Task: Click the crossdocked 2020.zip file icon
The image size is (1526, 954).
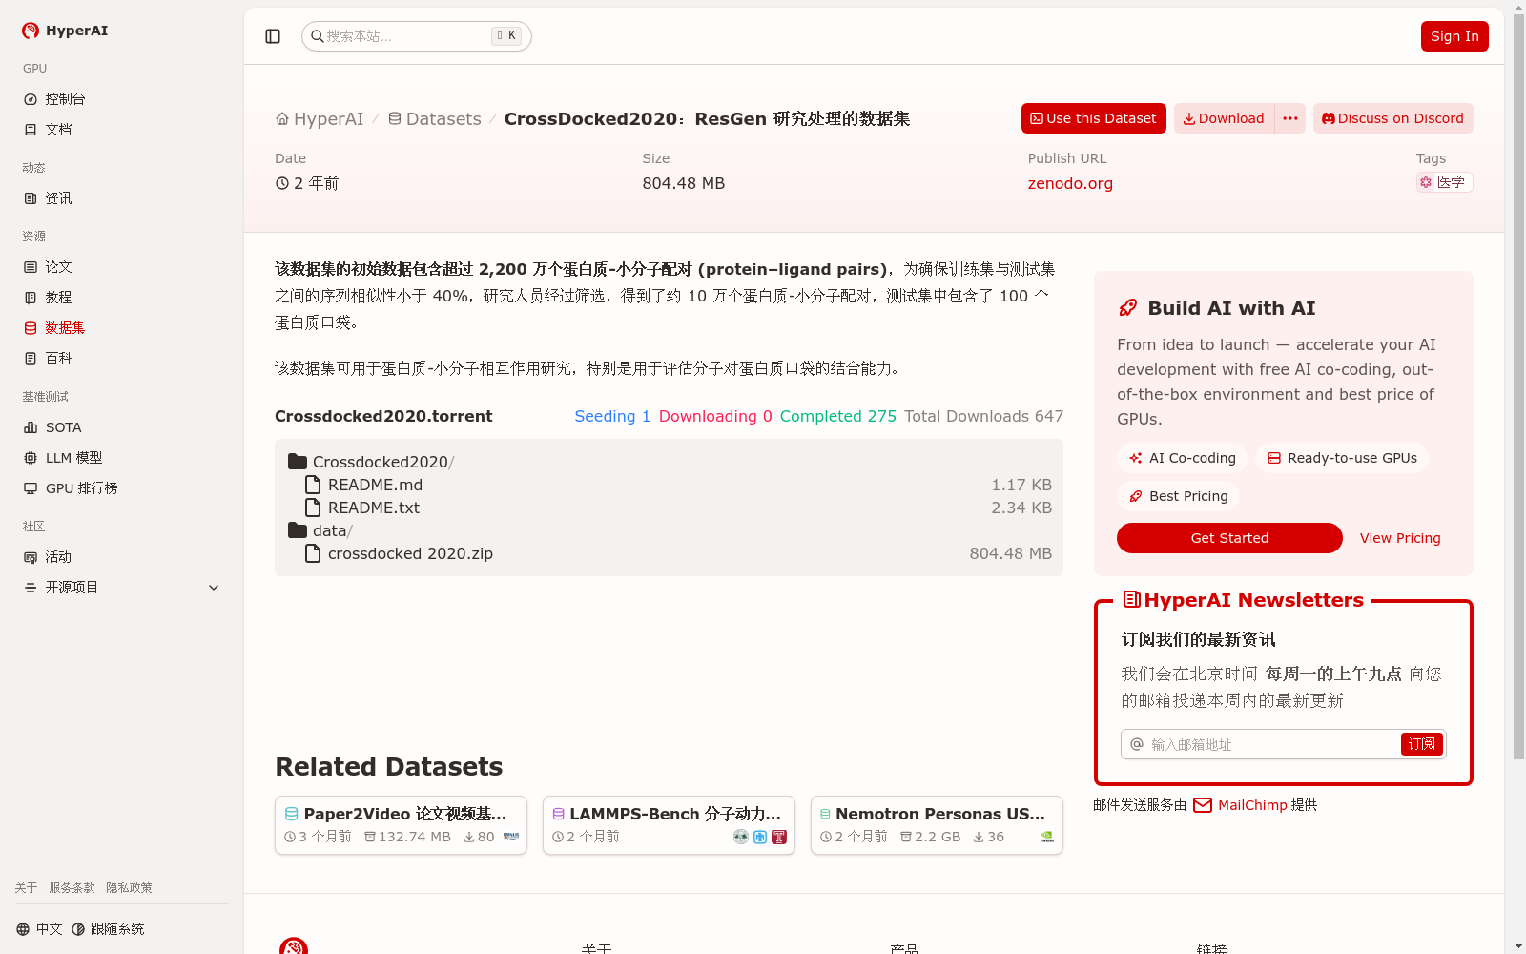Action: coord(313,553)
